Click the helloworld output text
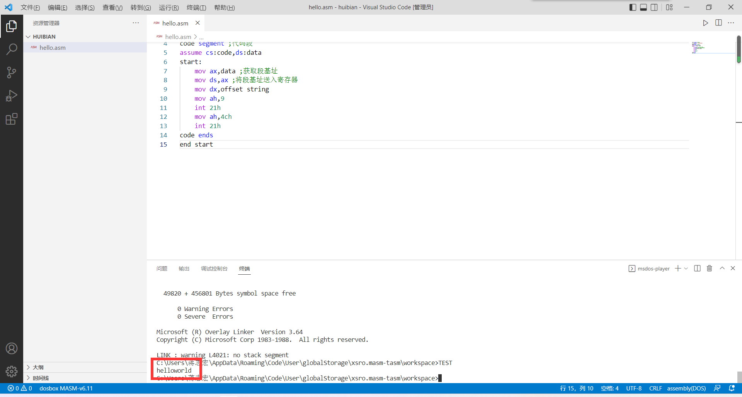This screenshot has height=397, width=742. 174,370
